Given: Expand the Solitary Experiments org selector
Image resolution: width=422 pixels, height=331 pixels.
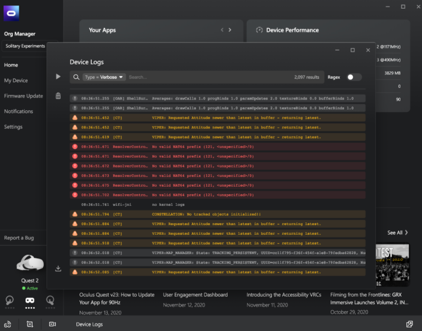Looking at the screenshot, I should (25, 46).
